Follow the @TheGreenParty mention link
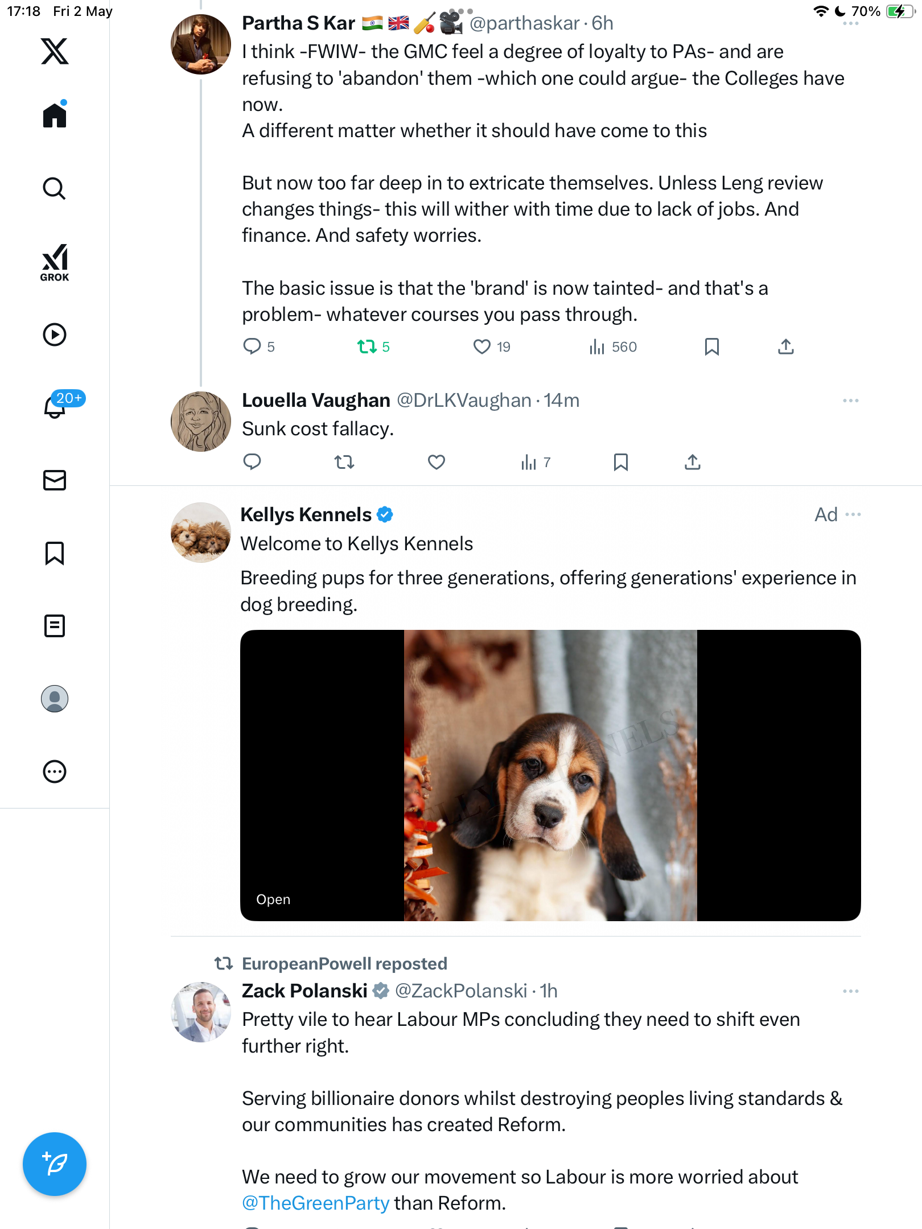This screenshot has height=1229, width=922. point(316,1203)
